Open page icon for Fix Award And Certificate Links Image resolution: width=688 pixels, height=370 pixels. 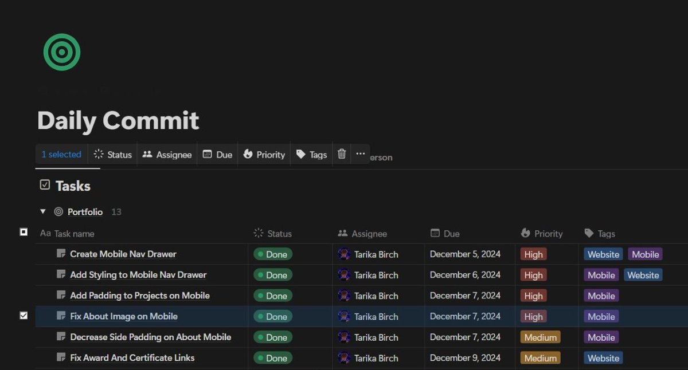(x=61, y=357)
